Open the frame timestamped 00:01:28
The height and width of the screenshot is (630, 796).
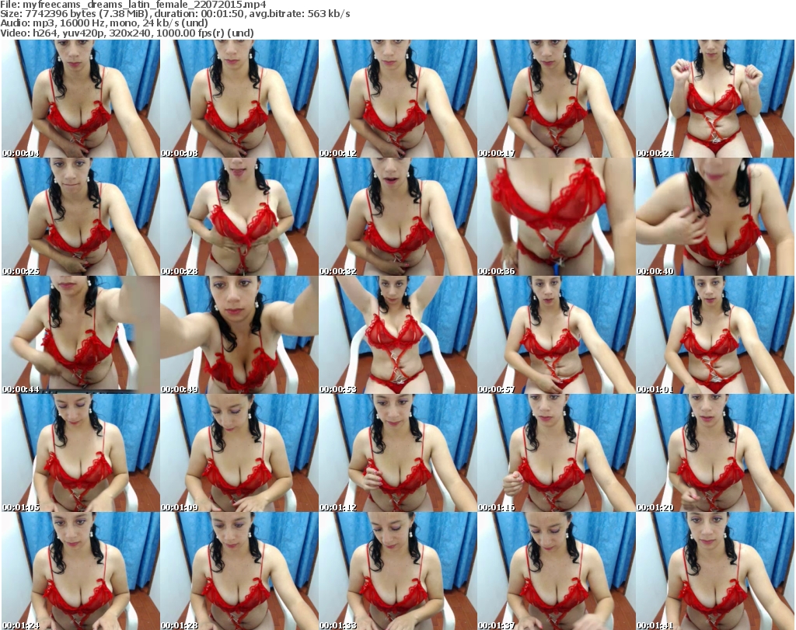(x=239, y=571)
